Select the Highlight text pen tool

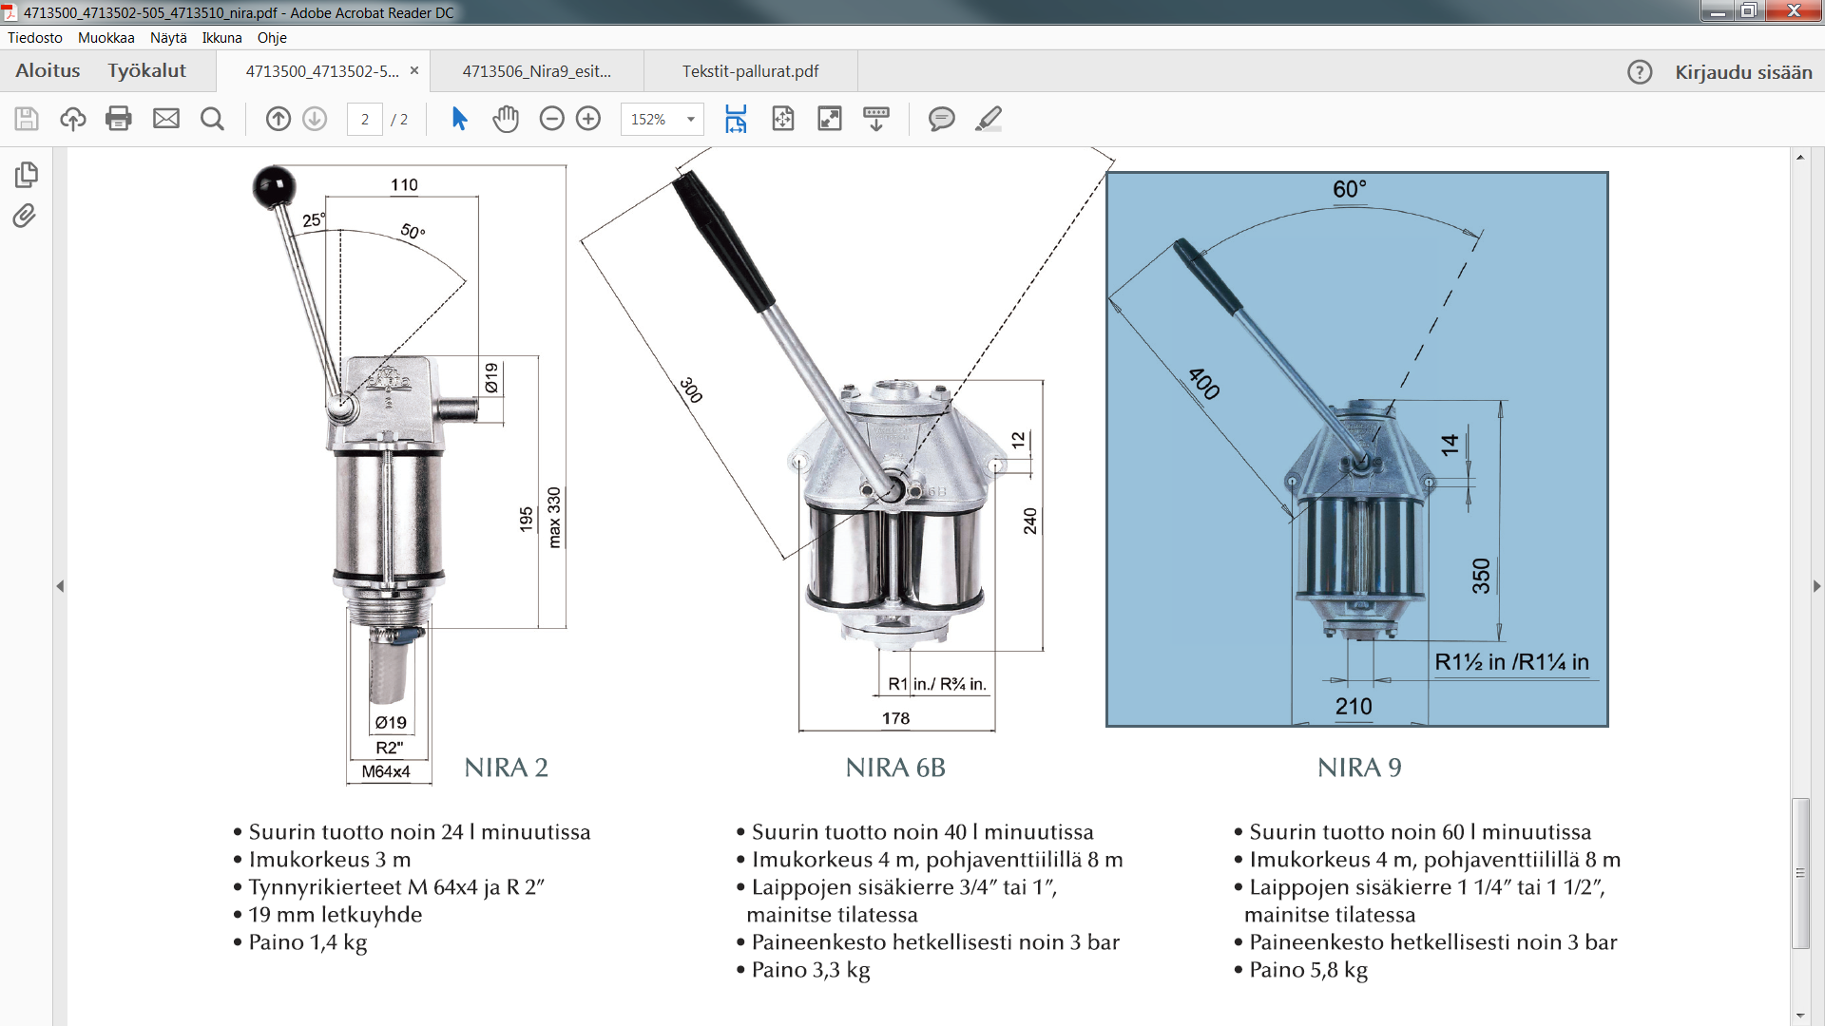tap(989, 119)
